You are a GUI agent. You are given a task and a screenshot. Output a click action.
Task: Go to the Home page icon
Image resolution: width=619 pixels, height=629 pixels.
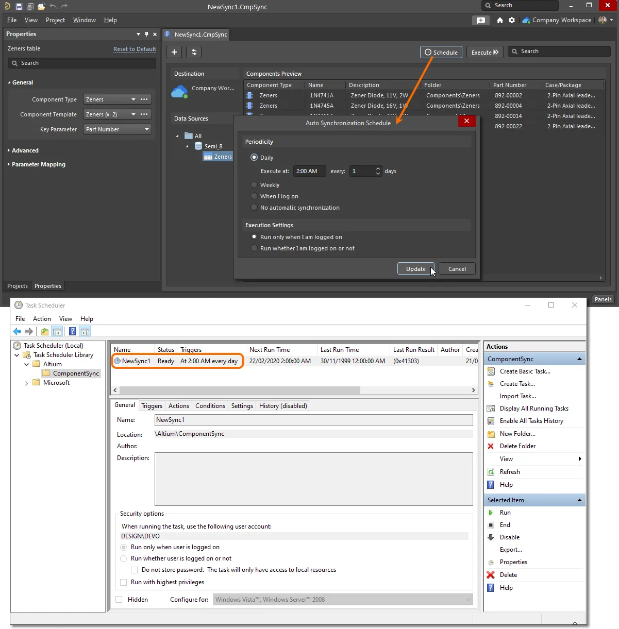[500, 20]
